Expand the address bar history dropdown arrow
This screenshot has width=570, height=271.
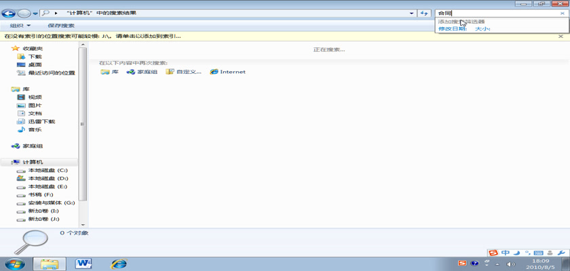(412, 13)
